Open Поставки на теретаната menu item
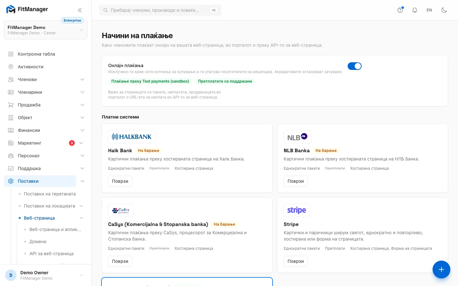Viewport: 458px width, 286px height. [50, 194]
